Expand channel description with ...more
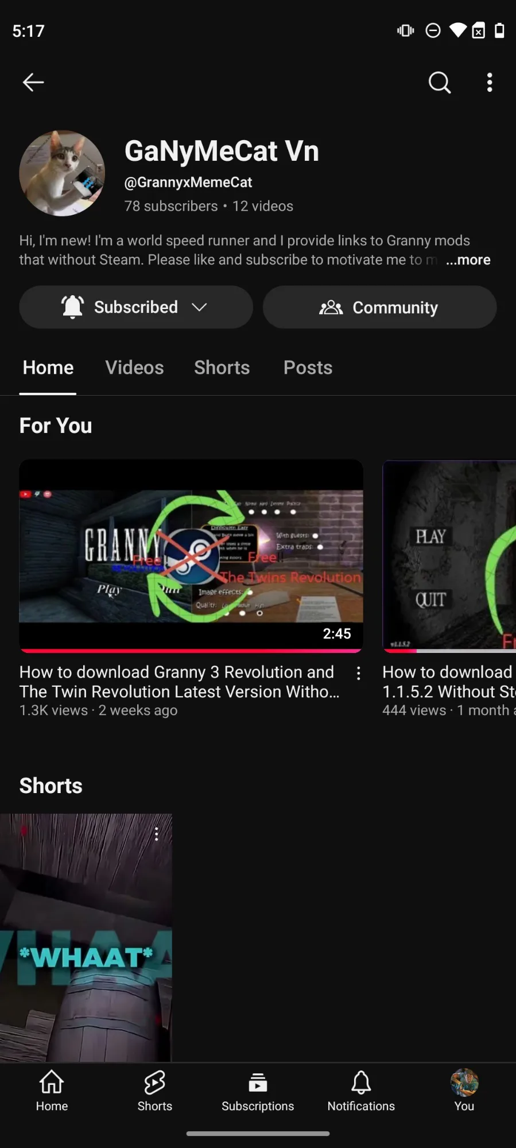This screenshot has height=1148, width=516. pyautogui.click(x=468, y=260)
